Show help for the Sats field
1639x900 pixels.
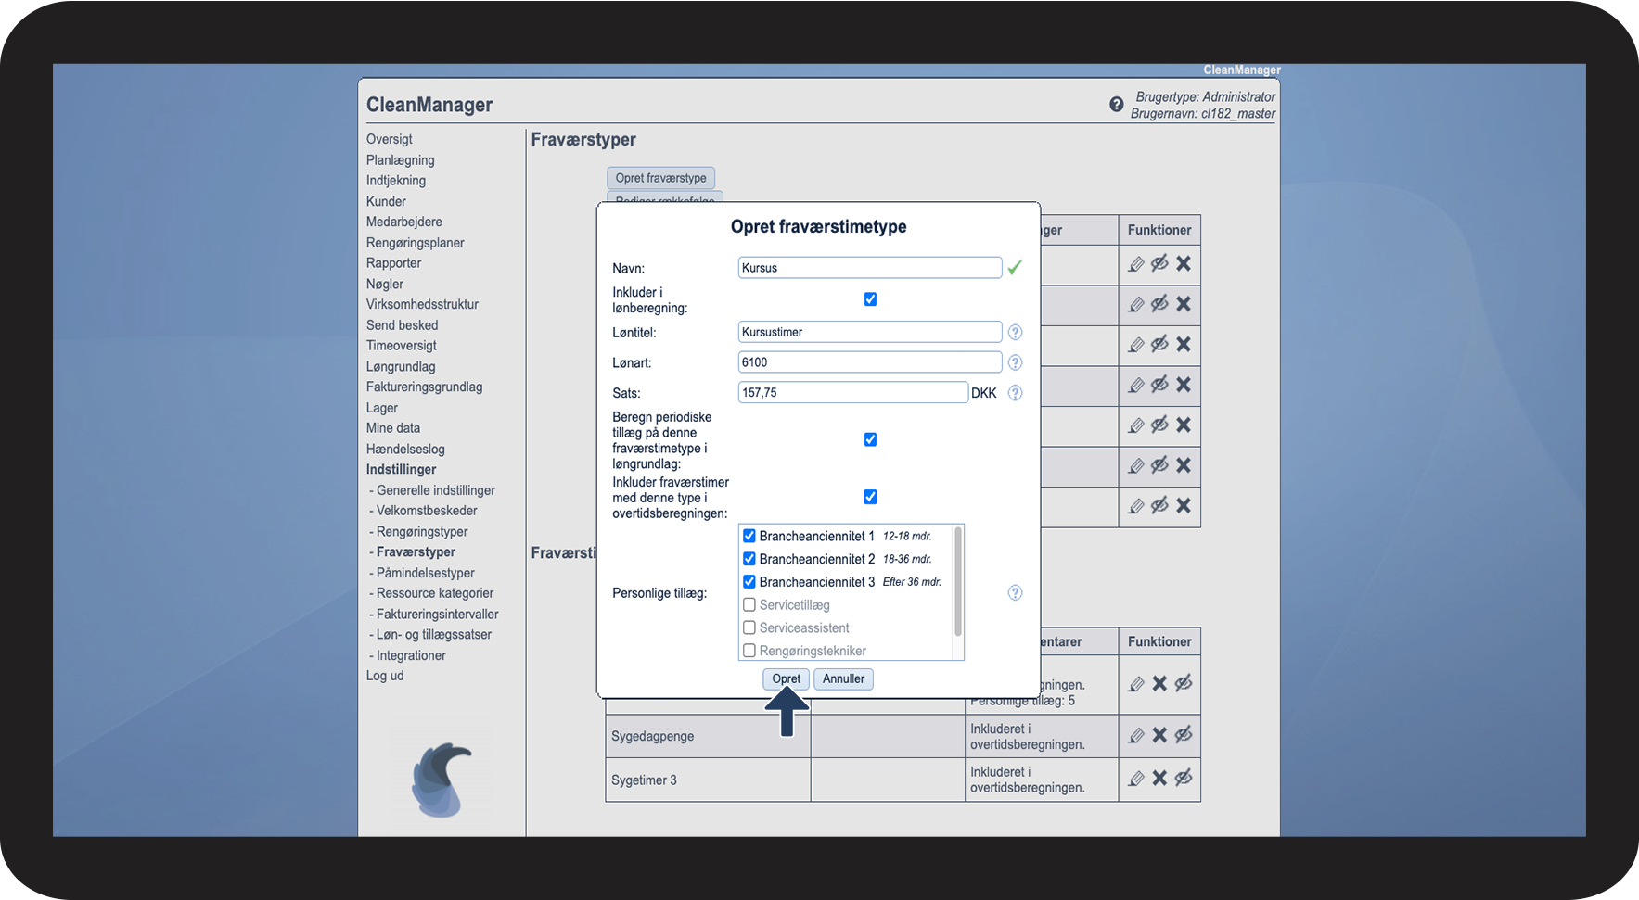pos(1016,393)
